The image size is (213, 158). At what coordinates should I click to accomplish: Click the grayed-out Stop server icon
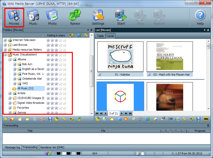140,17
